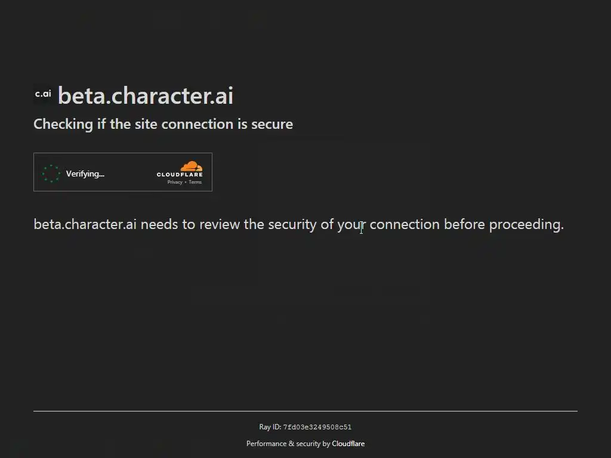
Task: Click the "Verifying..." status text
Action: pyautogui.click(x=85, y=174)
